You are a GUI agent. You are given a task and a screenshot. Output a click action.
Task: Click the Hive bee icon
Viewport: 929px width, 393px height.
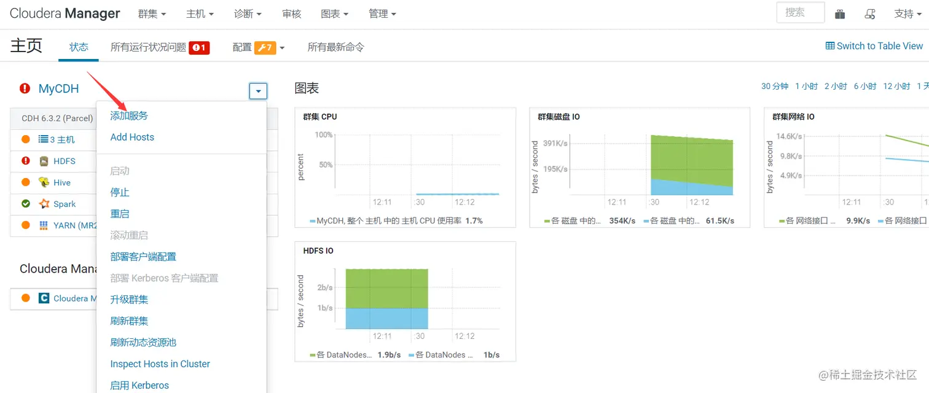pos(44,182)
